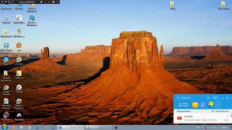Click Очистить все to clear notifications
The height and width of the screenshot is (130, 232).
point(220,111)
